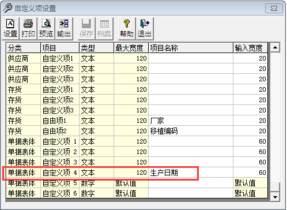The width and height of the screenshot is (287, 210).
Task: Select 存货 自定义项1 item cell
Action: [60, 89]
